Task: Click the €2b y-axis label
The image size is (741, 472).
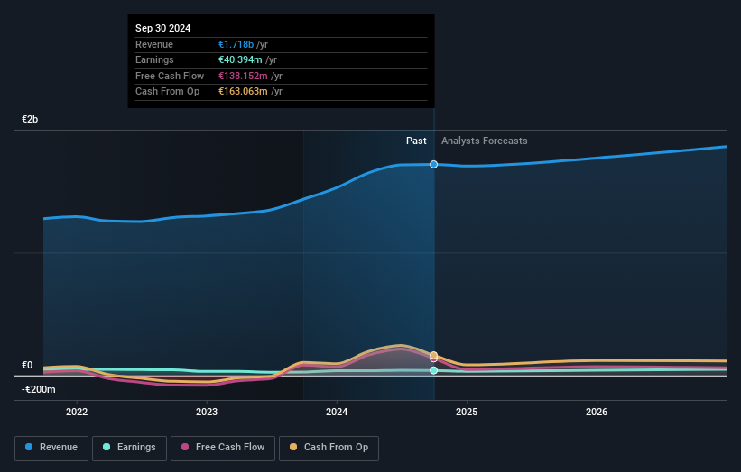Action: (30, 119)
